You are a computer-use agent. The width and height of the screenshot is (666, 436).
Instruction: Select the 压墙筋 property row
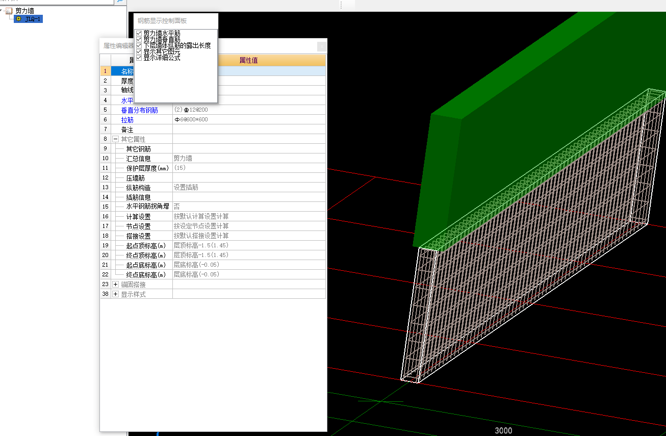(213, 178)
